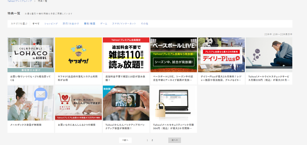This screenshot has height=145, width=307.
Task: Click the Yahoo!かんたんバックアップ description text
Action: [125, 126]
